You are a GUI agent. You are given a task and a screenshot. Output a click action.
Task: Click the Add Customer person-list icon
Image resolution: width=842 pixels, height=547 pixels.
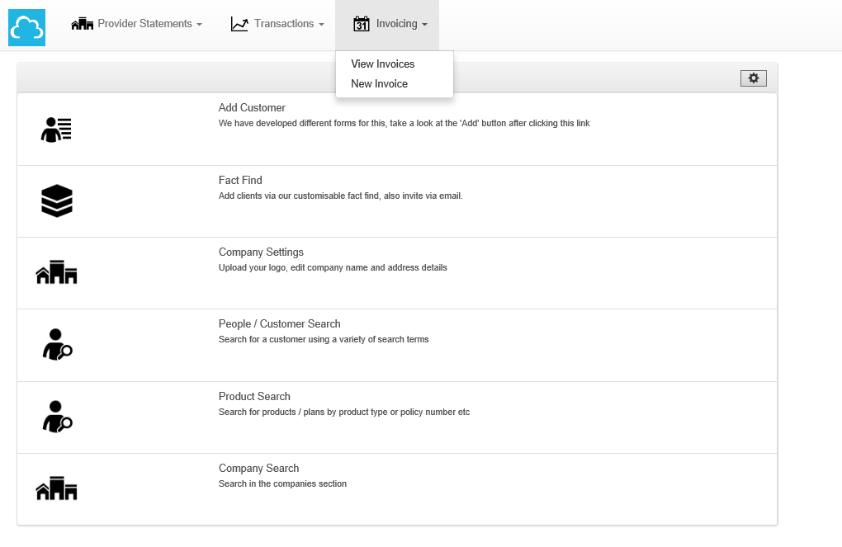(x=56, y=130)
